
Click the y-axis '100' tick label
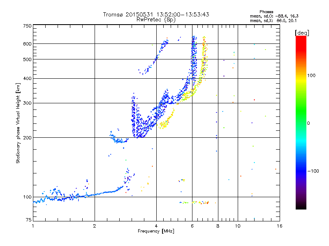27,197
